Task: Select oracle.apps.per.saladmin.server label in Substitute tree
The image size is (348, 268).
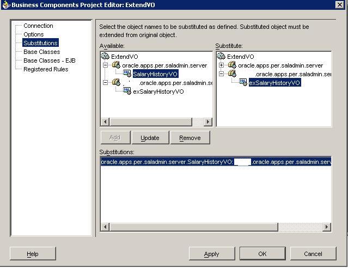Action: (x=280, y=65)
